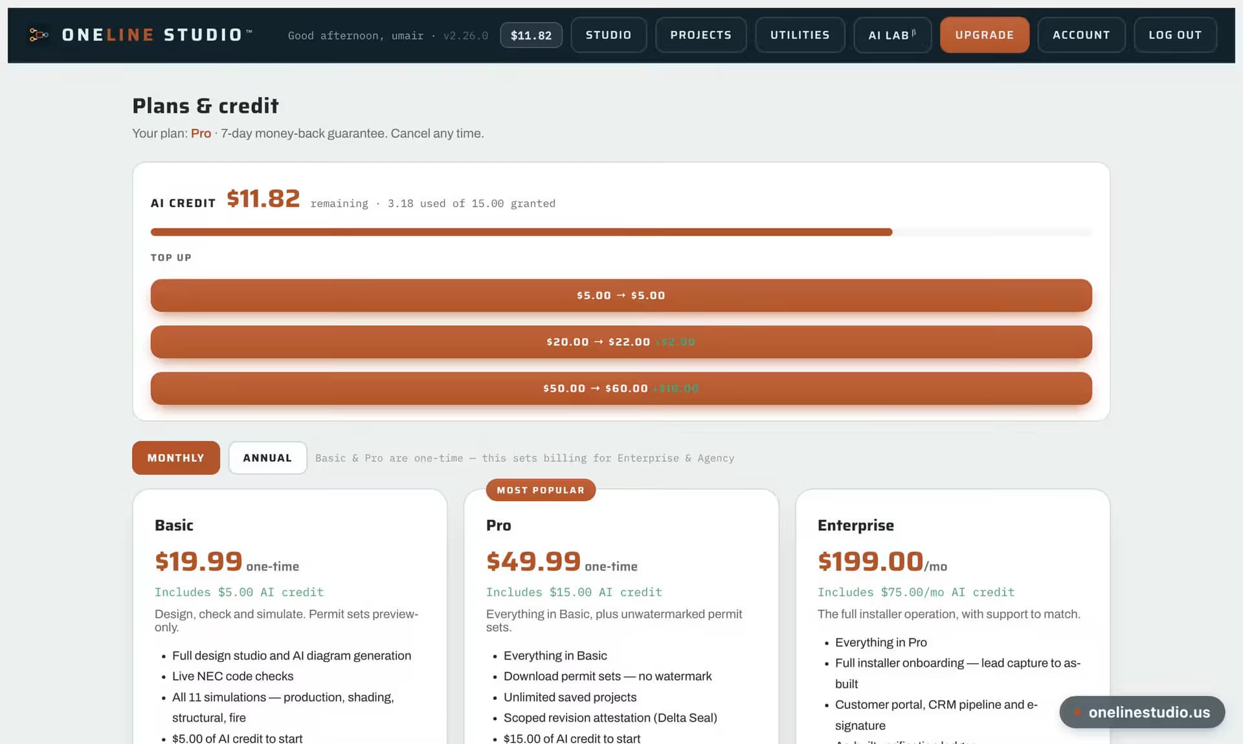Click the $11.82 remaining amount
Viewport: 1243px width, 744px height.
pos(263,199)
